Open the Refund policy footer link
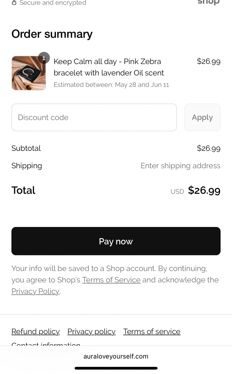This screenshot has height=374, width=232. tap(35, 331)
